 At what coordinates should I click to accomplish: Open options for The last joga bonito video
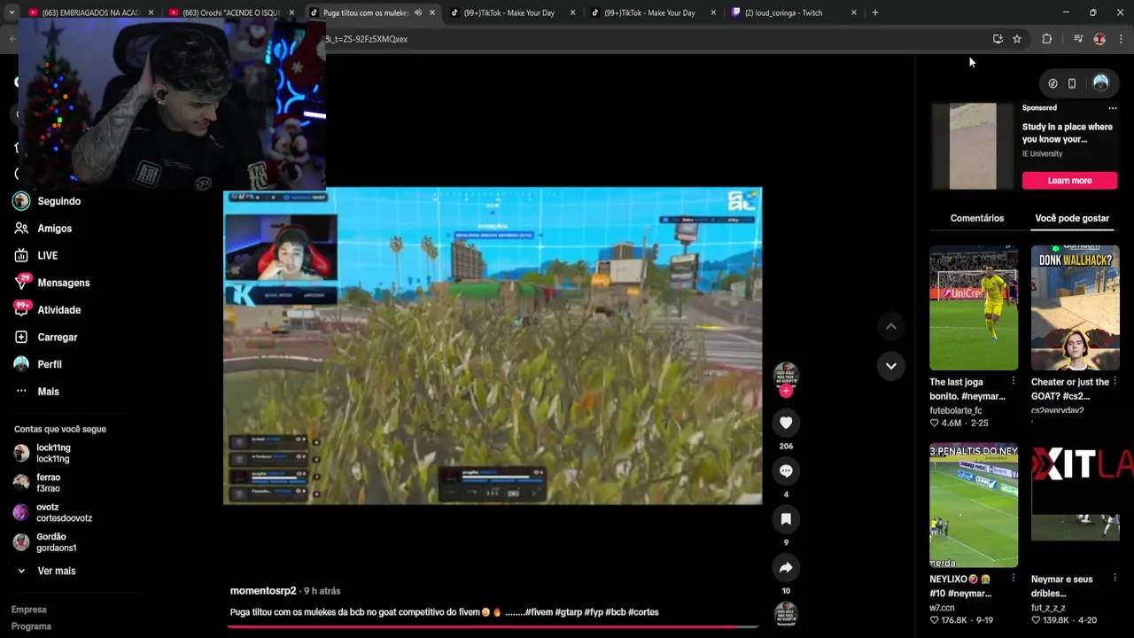tap(1014, 382)
